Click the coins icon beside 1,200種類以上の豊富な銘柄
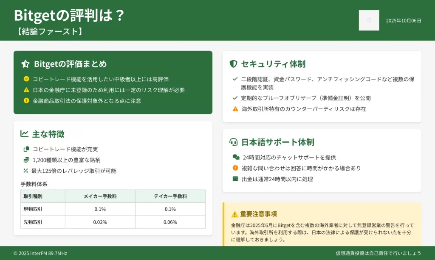 pos(26,160)
